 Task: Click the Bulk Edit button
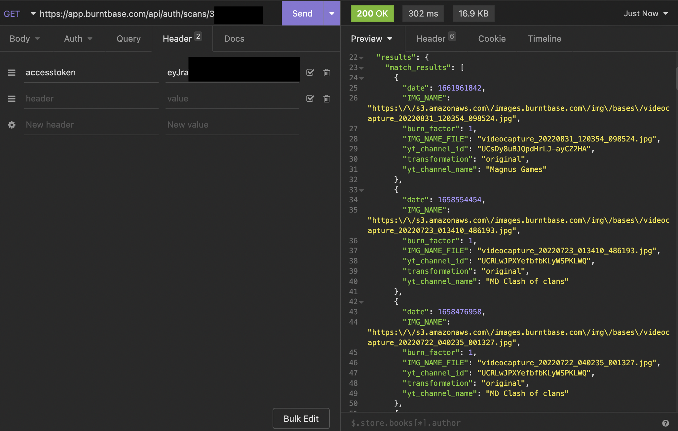(x=301, y=419)
